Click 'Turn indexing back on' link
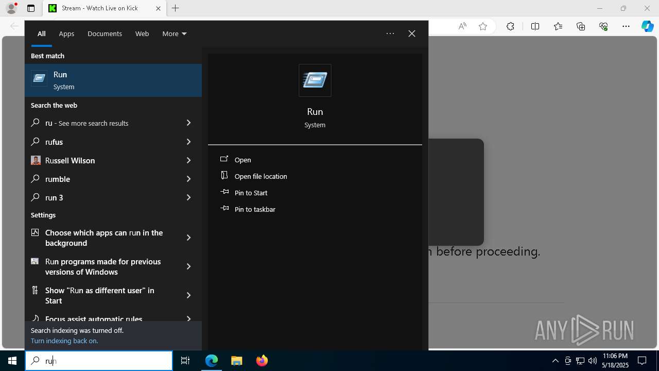The width and height of the screenshot is (659, 371). coord(64,341)
